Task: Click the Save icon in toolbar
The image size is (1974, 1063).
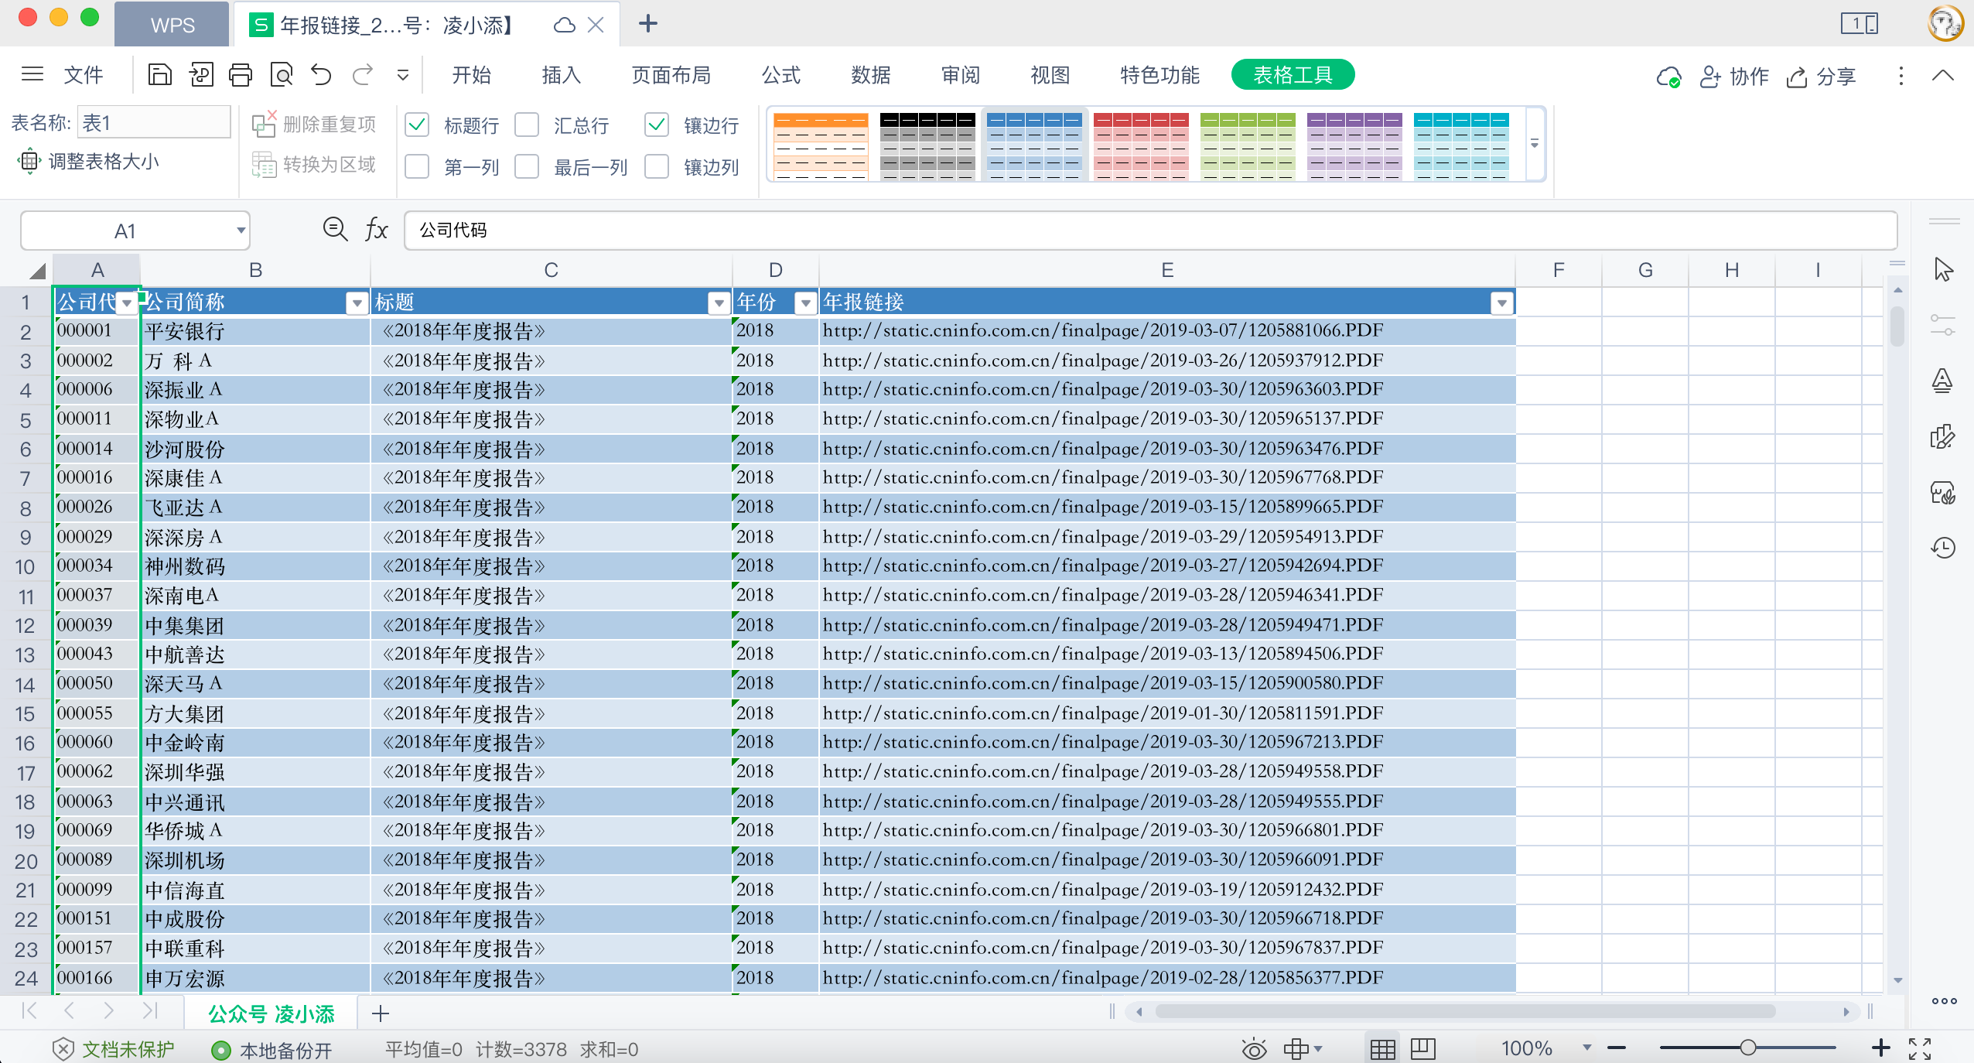Action: click(x=159, y=75)
